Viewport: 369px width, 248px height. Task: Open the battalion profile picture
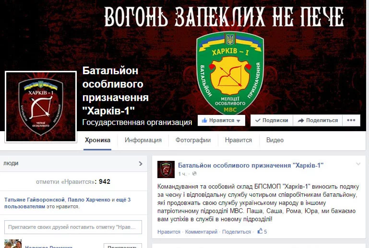click(41, 107)
